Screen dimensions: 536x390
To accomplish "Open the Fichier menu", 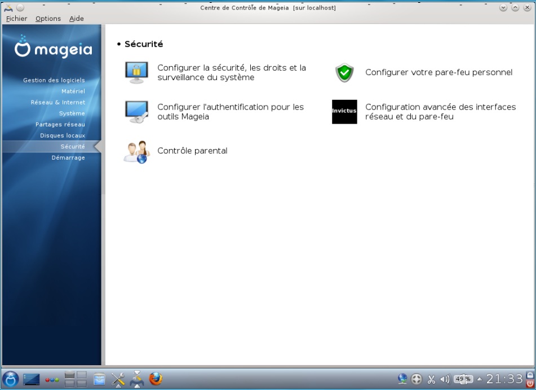I will (16, 19).
